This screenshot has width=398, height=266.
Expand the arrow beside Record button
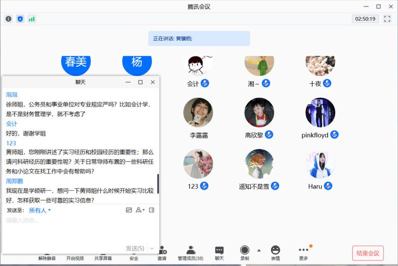tap(258, 250)
